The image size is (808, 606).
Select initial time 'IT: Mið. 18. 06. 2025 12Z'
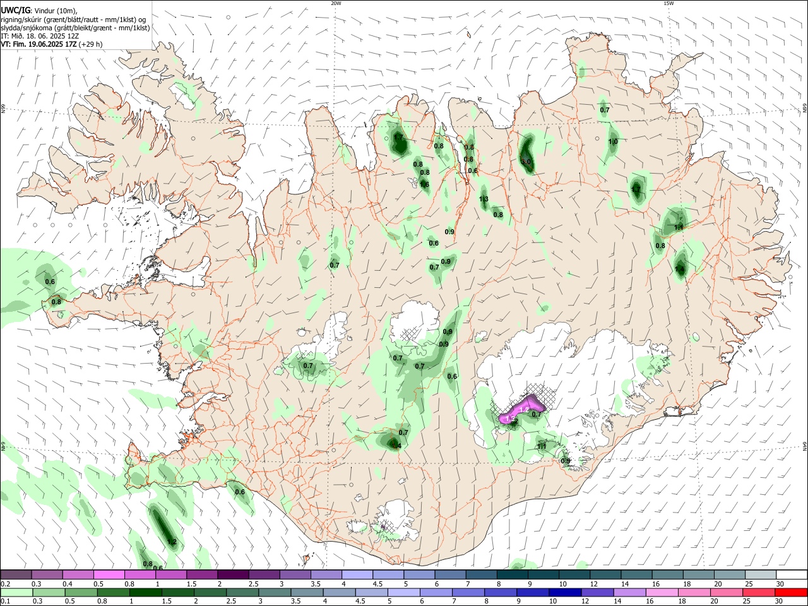click(40, 36)
